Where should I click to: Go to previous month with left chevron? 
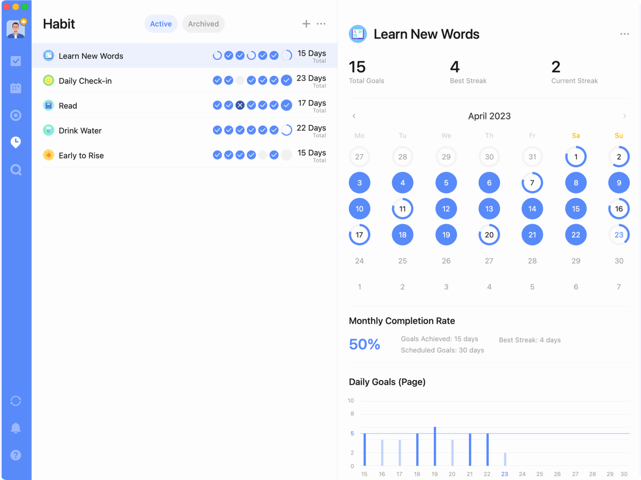(x=354, y=115)
